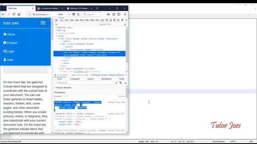The height and width of the screenshot is (144, 257).
Task: Open the Animations tab
Action: [106, 79]
